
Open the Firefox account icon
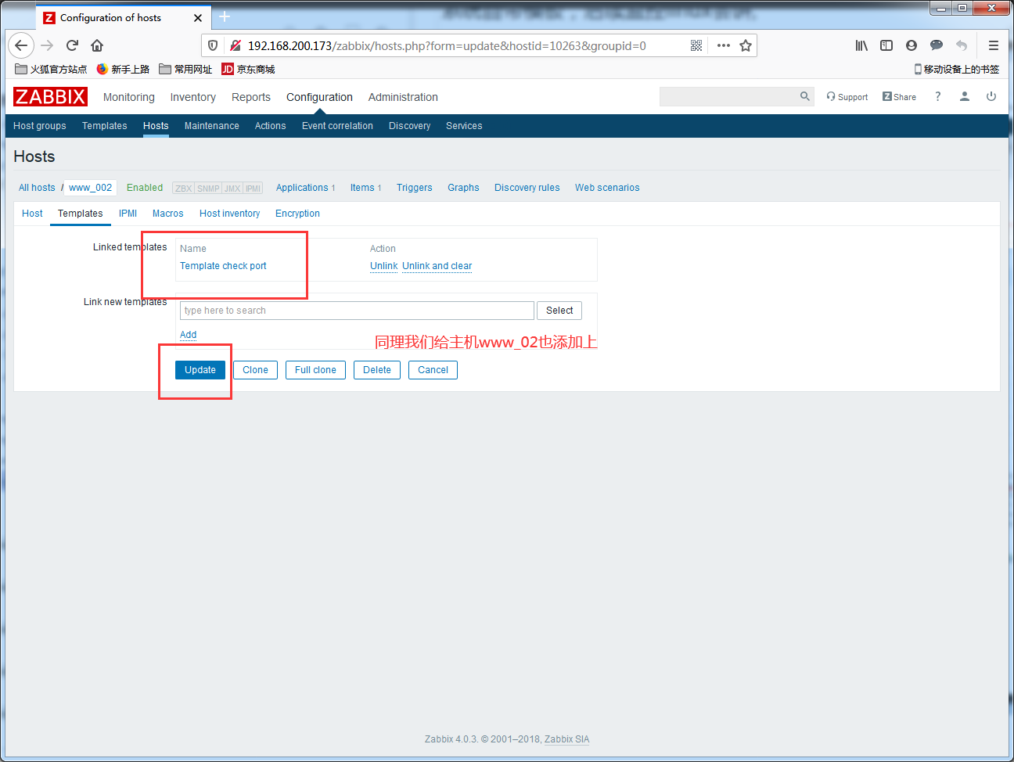tap(912, 45)
